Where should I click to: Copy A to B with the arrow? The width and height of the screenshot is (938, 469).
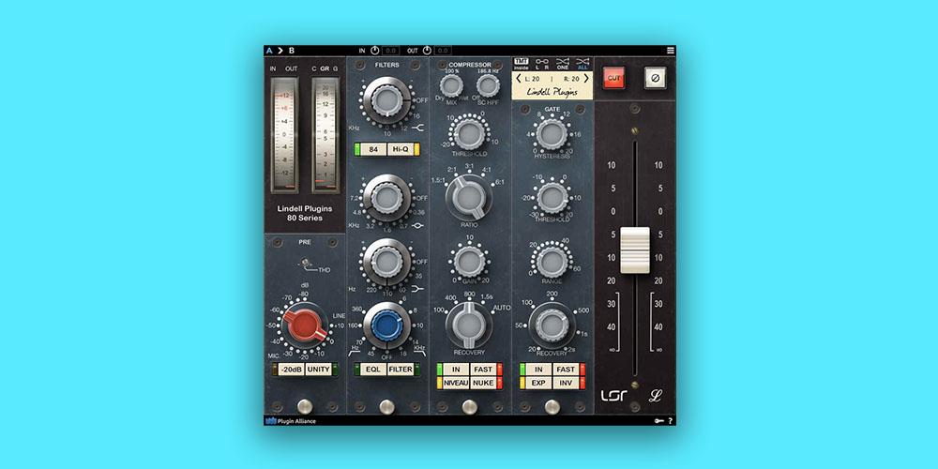[x=280, y=51]
